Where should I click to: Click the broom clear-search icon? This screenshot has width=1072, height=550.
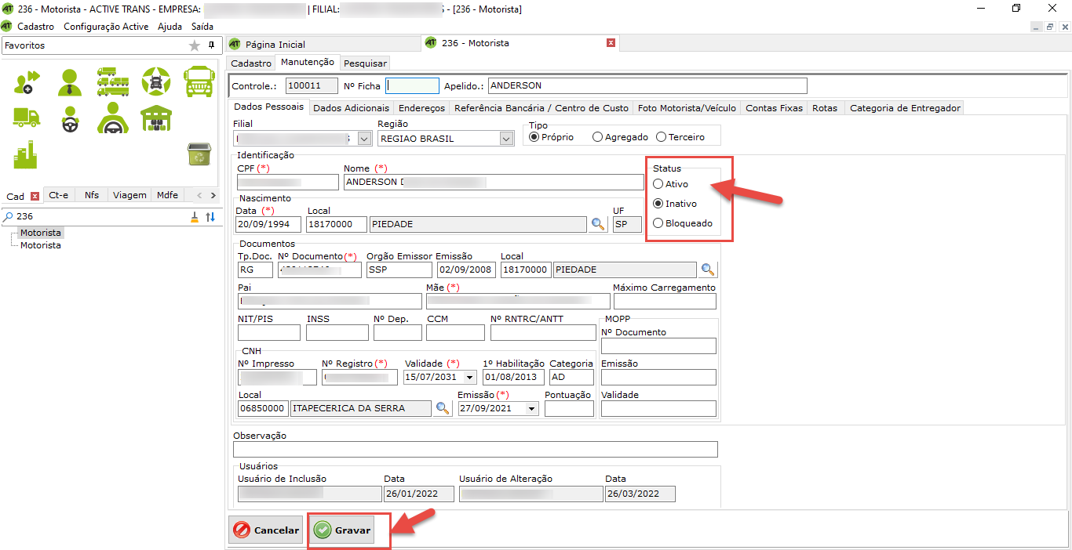[x=195, y=217]
